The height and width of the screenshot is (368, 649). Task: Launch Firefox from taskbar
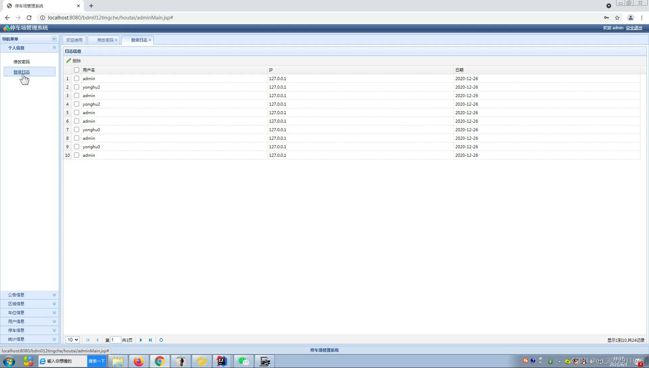pos(139,361)
